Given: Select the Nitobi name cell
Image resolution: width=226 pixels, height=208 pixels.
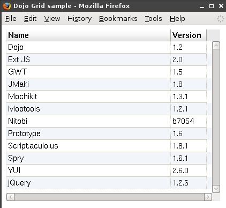Looking at the screenshot, I should tap(88, 121).
